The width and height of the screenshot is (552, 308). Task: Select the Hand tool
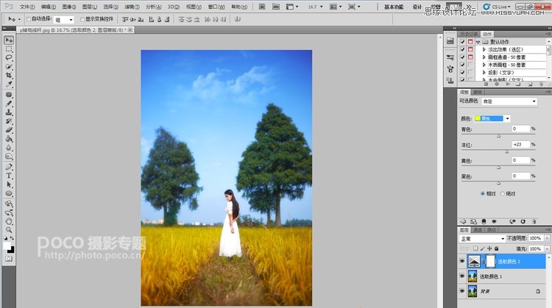coord(9,221)
